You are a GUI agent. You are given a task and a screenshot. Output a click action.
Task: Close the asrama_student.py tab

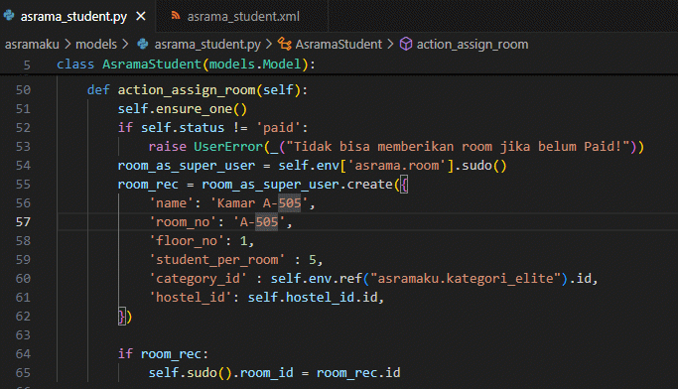141,17
